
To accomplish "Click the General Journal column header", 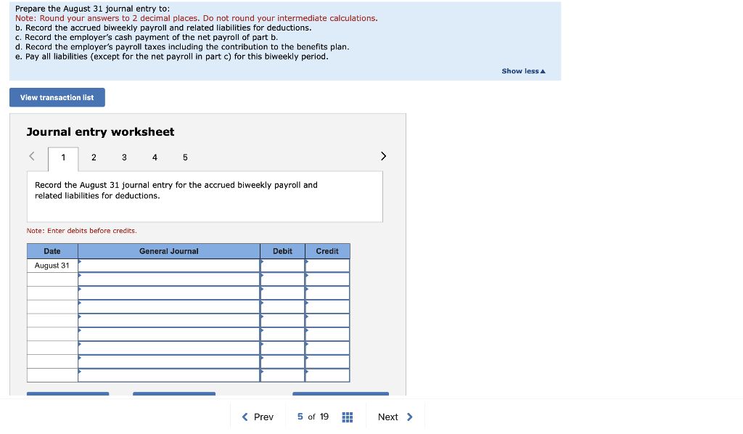I will (x=169, y=251).
